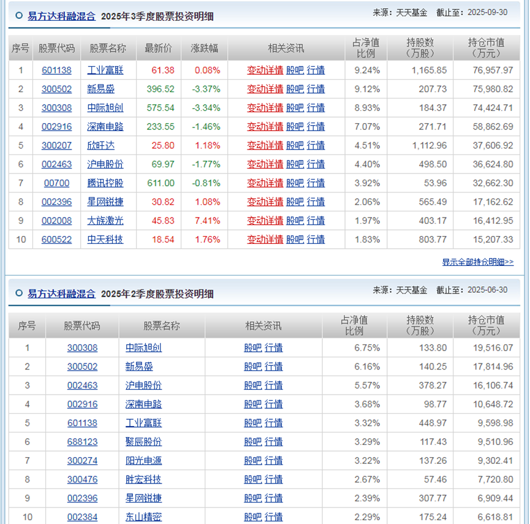Screen dimensions: 530x524
Task: Open 行情 for 工业富联 in the Q3 table
Action: click(316, 70)
